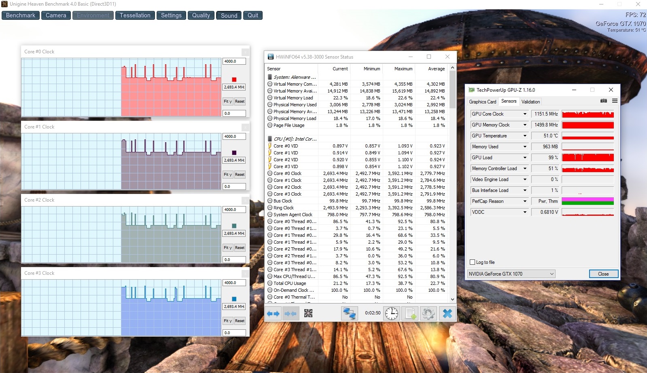
Task: Open Bus Interface Load sensor dropdown
Action: pyautogui.click(x=525, y=190)
